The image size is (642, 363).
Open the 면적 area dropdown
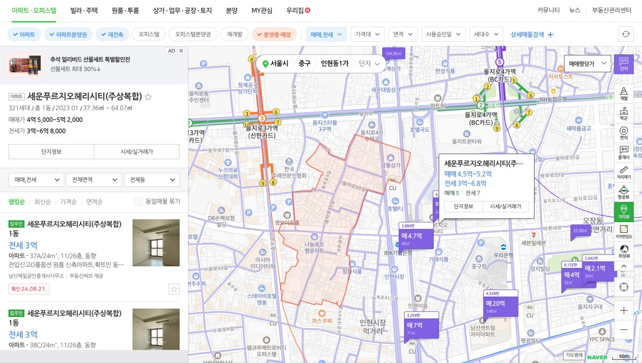(x=403, y=34)
